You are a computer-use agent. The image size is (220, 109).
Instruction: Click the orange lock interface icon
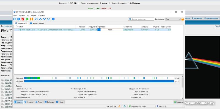pyautogui.click(x=183, y=19)
